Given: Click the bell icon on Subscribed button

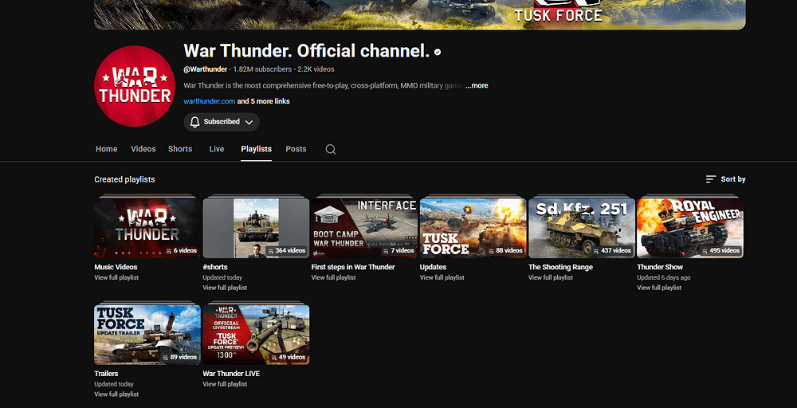Looking at the screenshot, I should (194, 122).
